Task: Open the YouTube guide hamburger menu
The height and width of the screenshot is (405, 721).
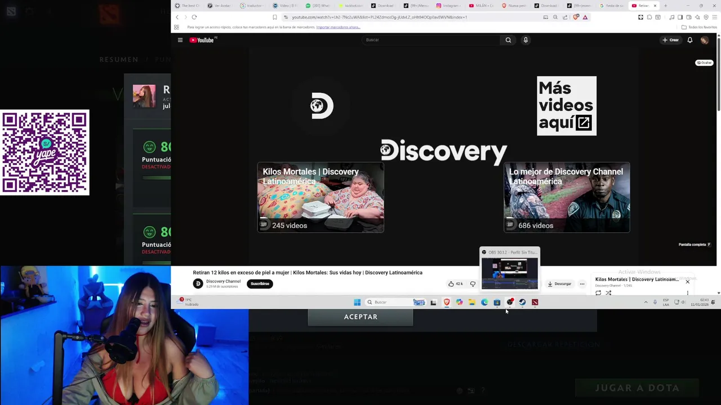Action: point(180,40)
